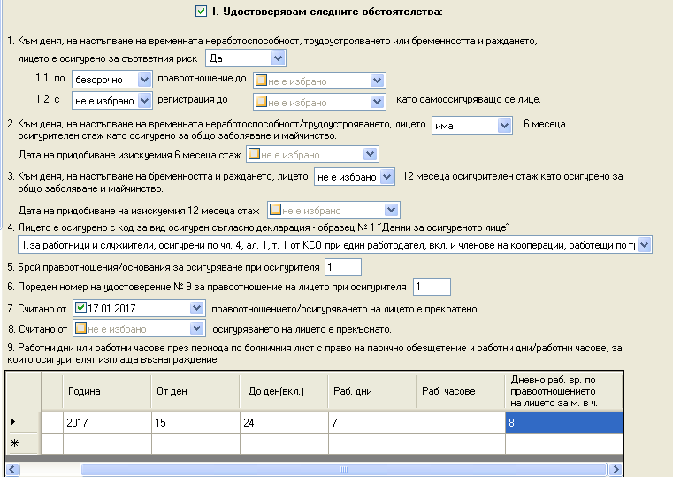The image size is (673, 477).
Task: Open the 'Да' insured risk dropdown
Action: click(279, 58)
